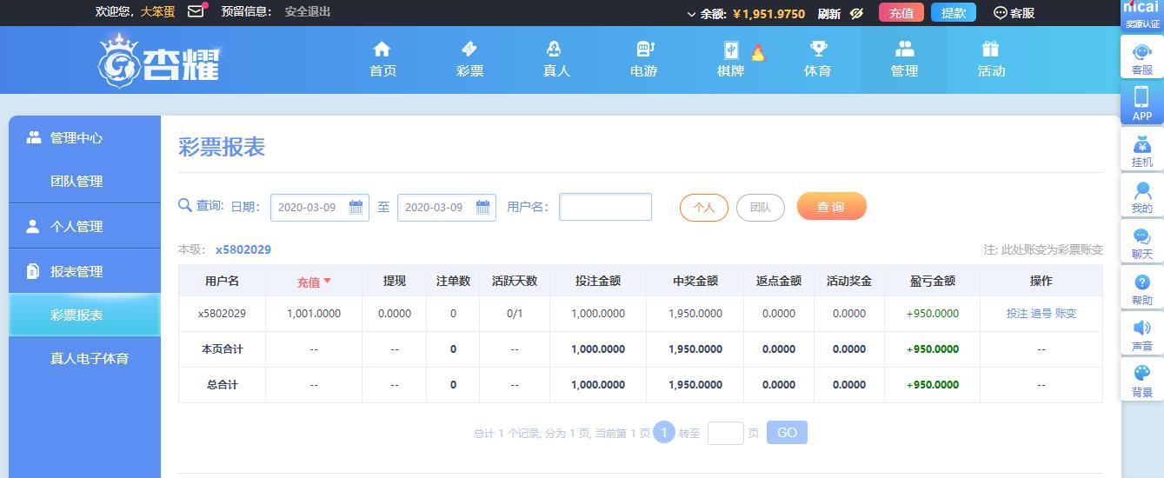Open the 活动 promotions tab
The width and height of the screenshot is (1164, 478).
point(991,59)
